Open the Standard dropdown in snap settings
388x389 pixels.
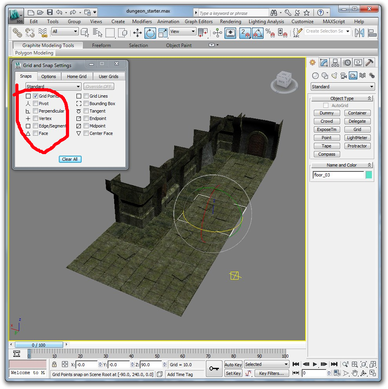(x=53, y=87)
